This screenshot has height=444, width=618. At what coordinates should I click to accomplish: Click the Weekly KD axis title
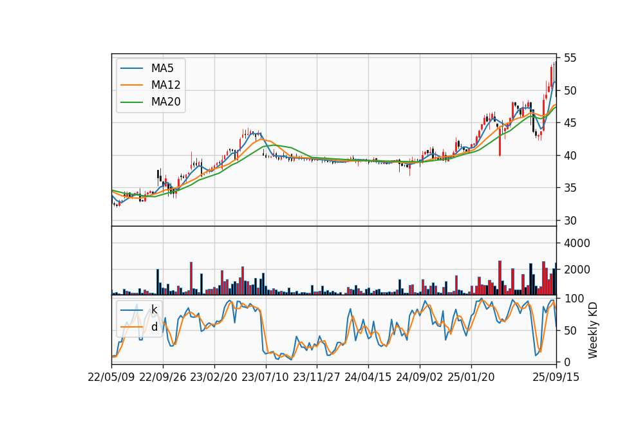click(592, 330)
